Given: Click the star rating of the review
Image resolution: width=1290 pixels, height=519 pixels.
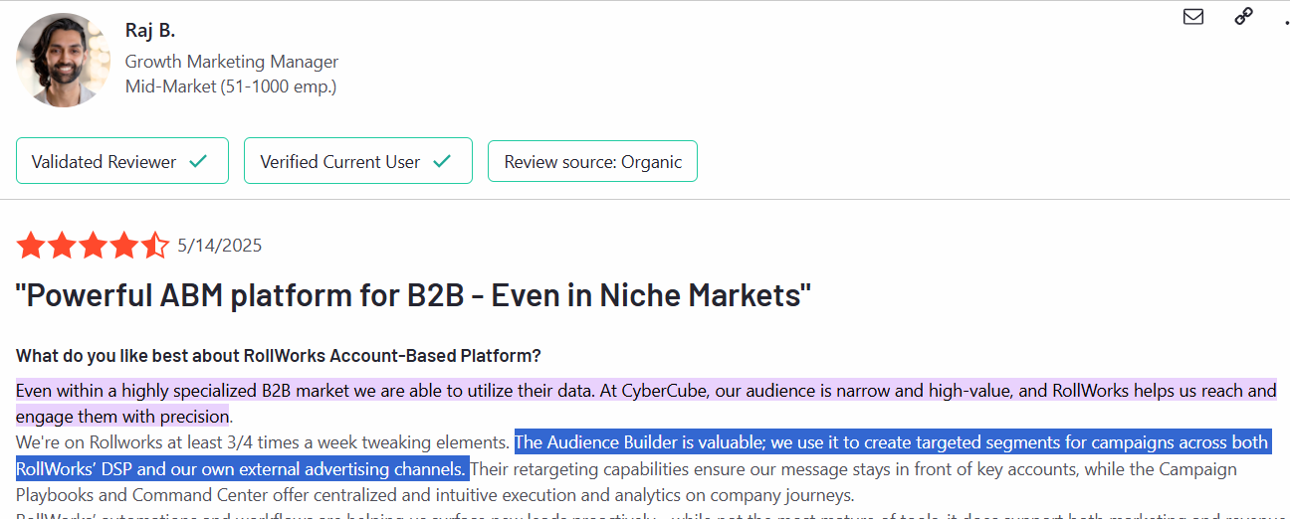Looking at the screenshot, I should pos(93,245).
